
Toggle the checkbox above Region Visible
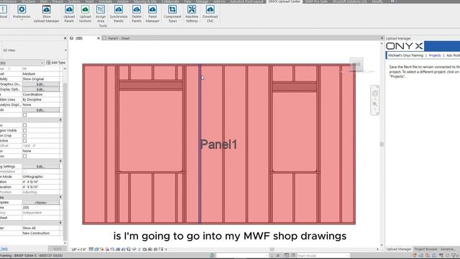pos(24,125)
